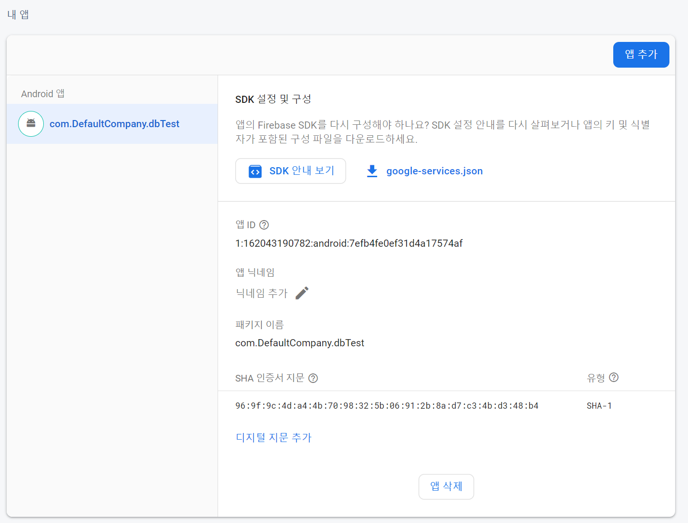688x523 pixels.
Task: Click the 내 앱 page title
Action: point(18,15)
